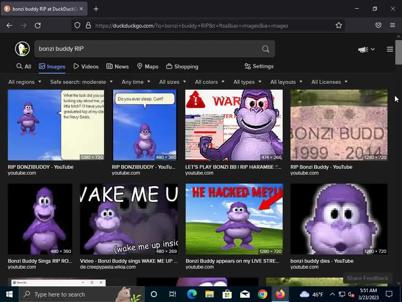Click Firefox icon on taskbar
The height and width of the screenshot is (302, 402).
280,294
